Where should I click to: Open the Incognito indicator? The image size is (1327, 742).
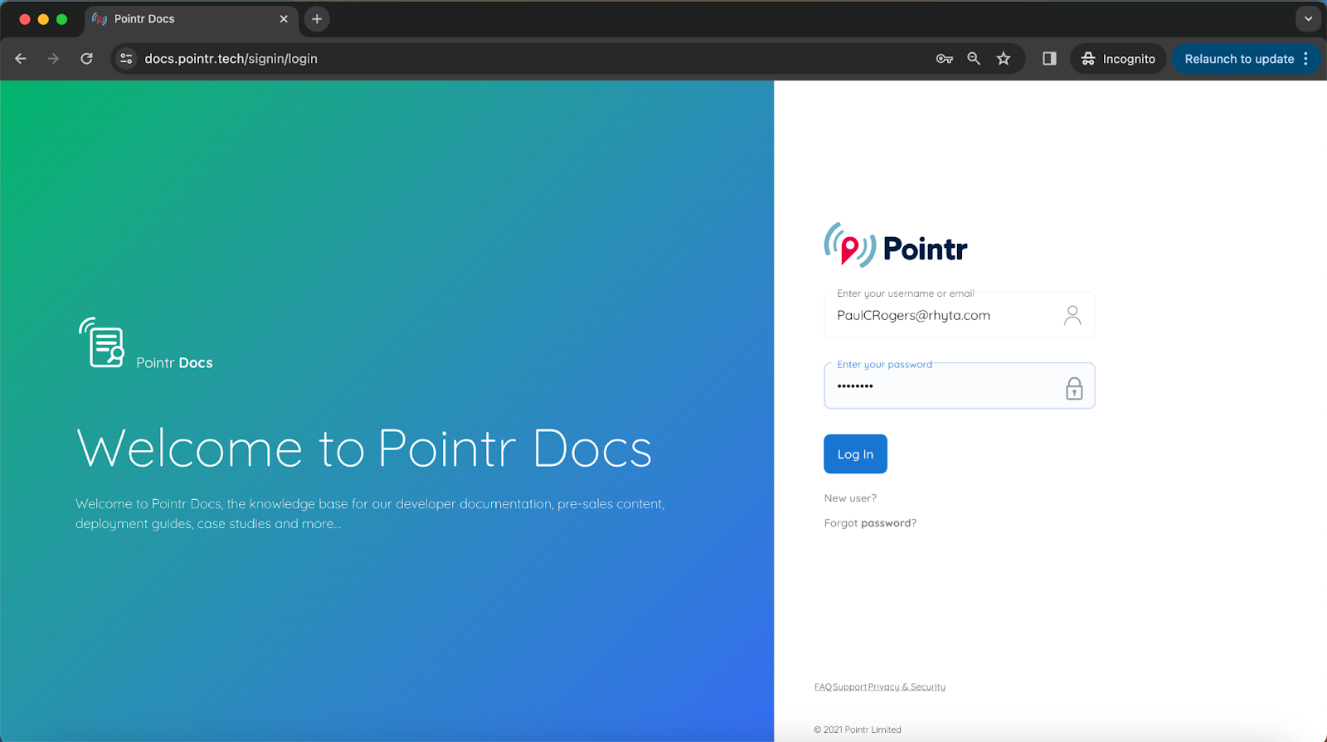pyautogui.click(x=1118, y=59)
